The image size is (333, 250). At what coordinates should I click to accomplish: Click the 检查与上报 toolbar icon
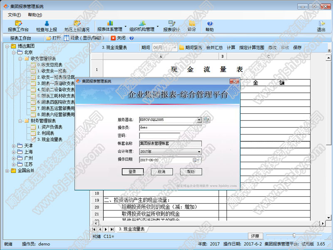[47, 26]
